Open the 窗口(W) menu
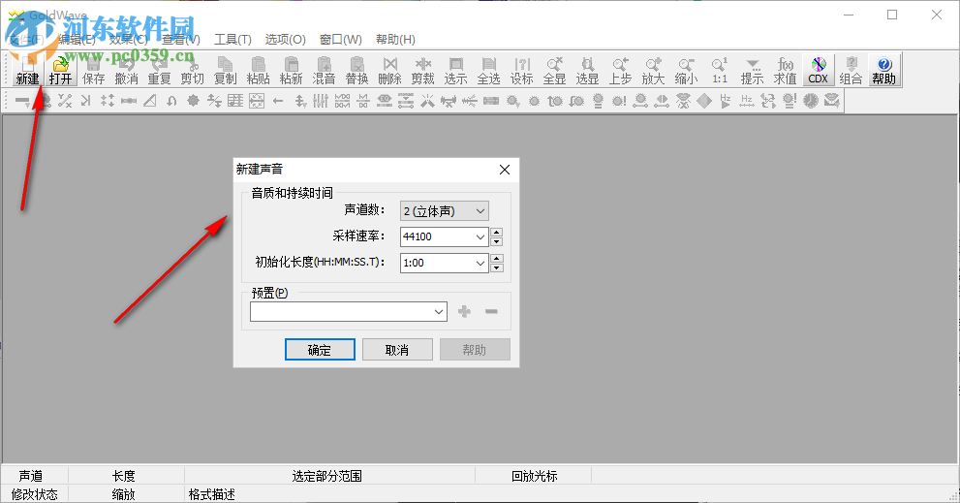The width and height of the screenshot is (960, 503). (x=340, y=39)
